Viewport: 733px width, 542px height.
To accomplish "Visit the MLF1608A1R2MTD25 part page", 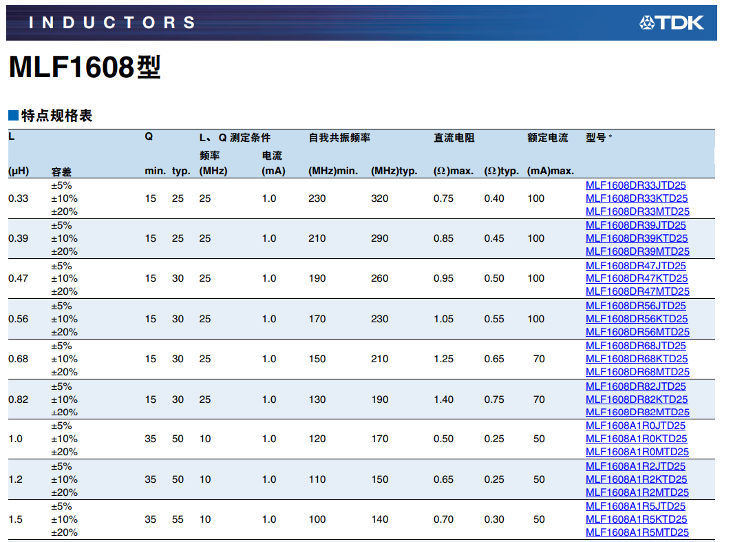I will 637,492.
